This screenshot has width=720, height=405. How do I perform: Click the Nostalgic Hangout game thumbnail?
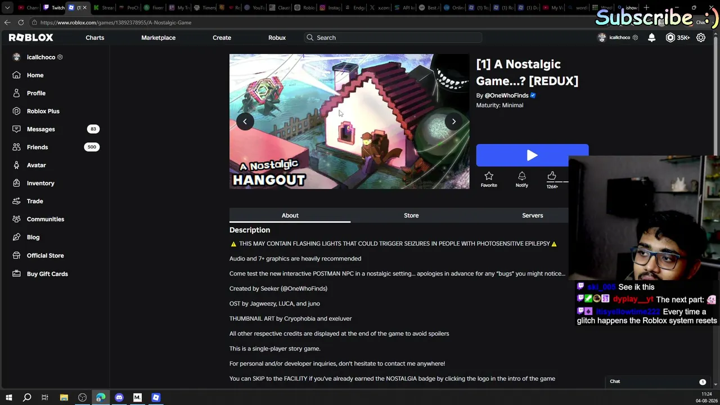[x=349, y=121]
